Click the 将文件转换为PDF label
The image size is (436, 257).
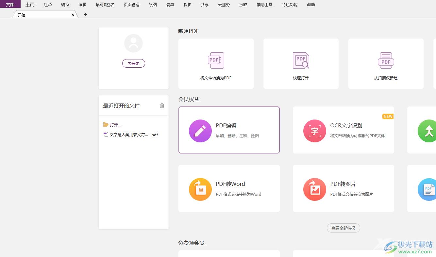pyautogui.click(x=216, y=78)
